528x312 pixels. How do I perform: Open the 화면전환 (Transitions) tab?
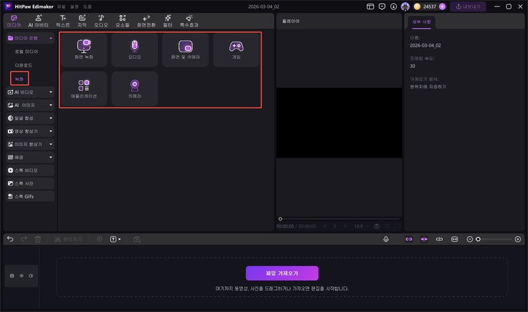(x=146, y=21)
